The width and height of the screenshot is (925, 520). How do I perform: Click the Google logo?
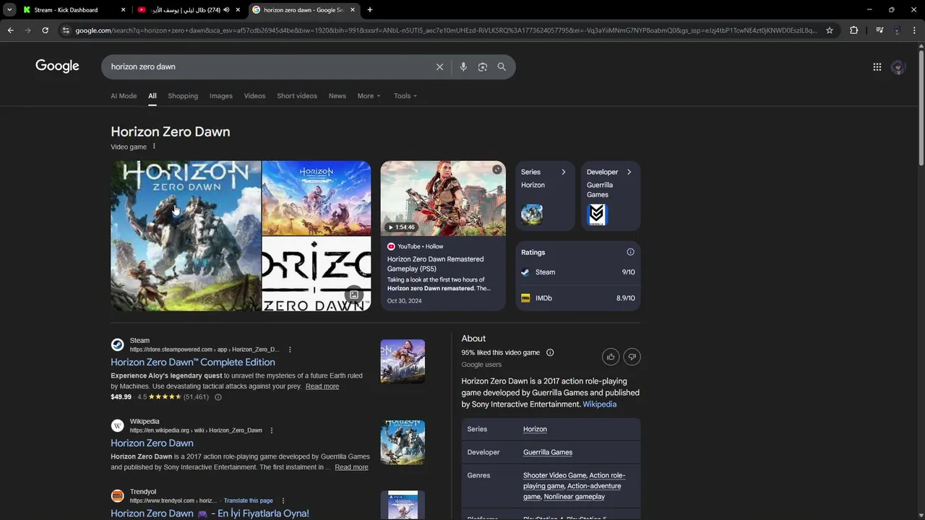coord(57,66)
